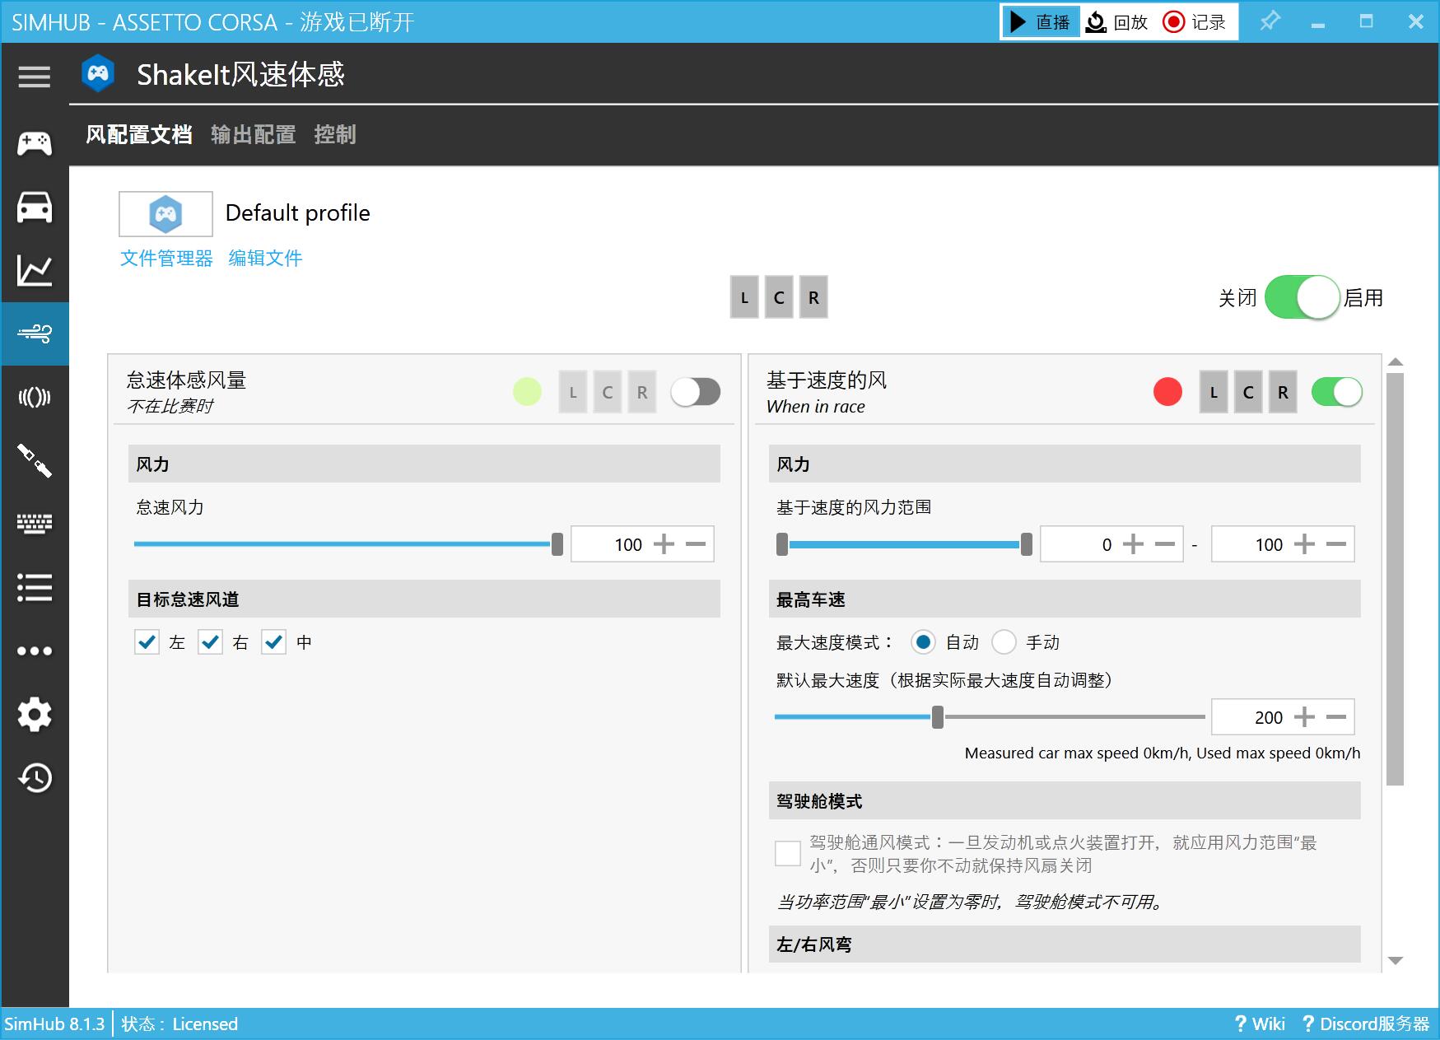This screenshot has height=1040, width=1440.
Task: Click L button in 基于速度的风 header
Action: coord(1214,392)
